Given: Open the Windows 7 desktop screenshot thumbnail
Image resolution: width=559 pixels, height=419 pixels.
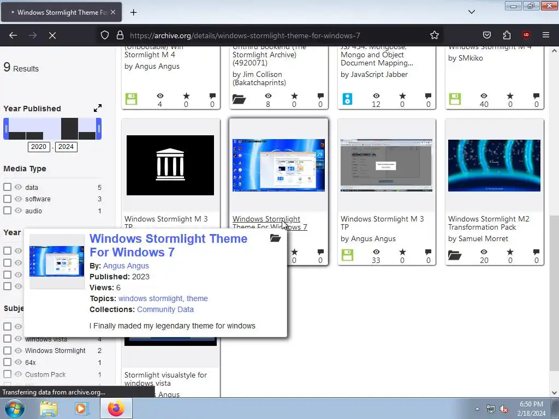Looking at the screenshot, I should (278, 165).
